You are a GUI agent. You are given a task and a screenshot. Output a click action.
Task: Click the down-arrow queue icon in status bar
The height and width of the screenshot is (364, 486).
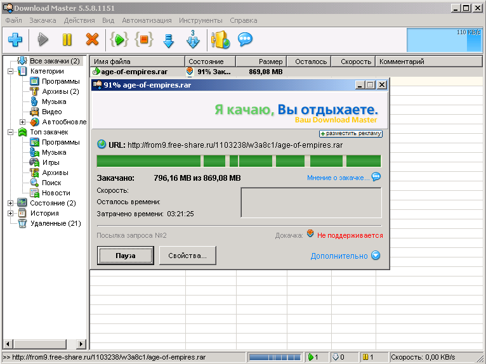pyautogui.click(x=336, y=357)
